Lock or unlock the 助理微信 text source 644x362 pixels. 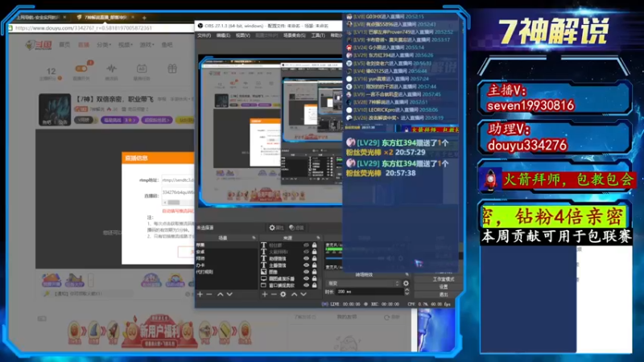coord(315,258)
